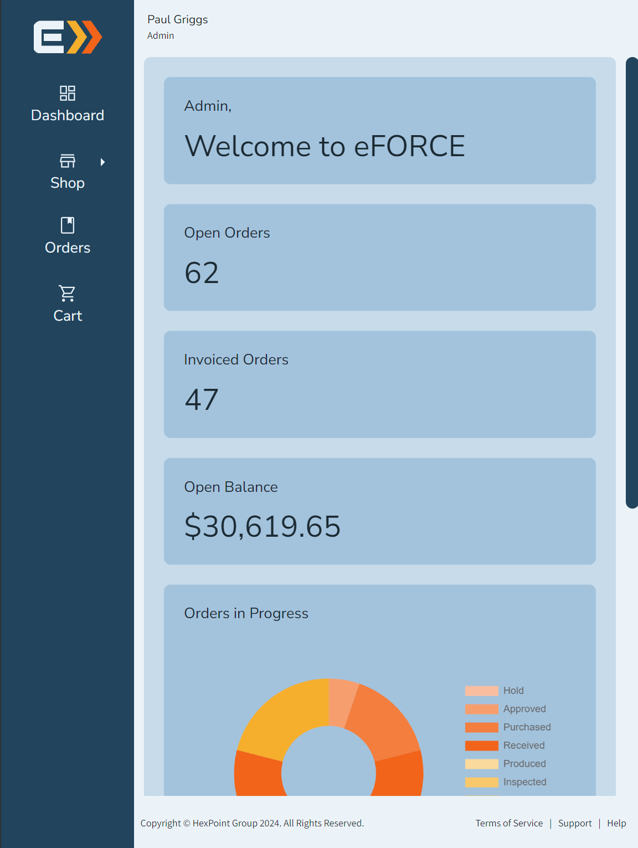Toggle the Received legend swatch
This screenshot has width=638, height=848.
point(482,746)
